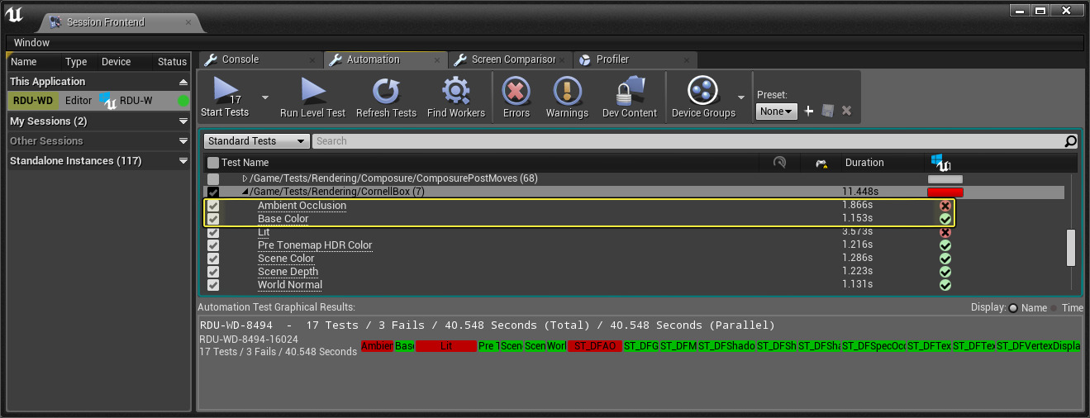1090x418 pixels.
Task: Enable the Dev Content icon
Action: (629, 90)
